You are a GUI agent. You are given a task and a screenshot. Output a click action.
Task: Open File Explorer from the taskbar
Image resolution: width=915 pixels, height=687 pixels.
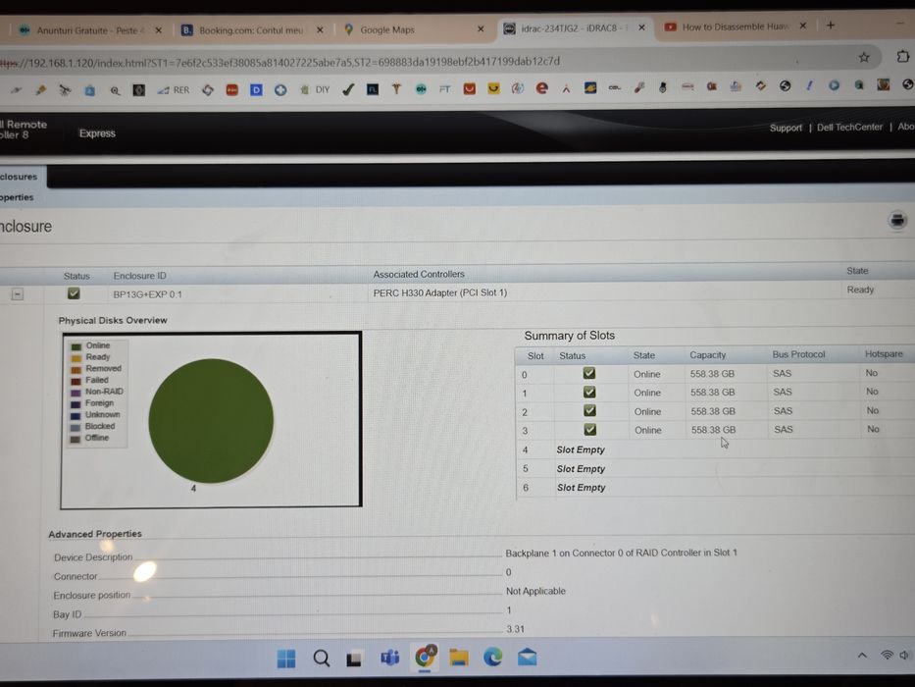pos(459,658)
